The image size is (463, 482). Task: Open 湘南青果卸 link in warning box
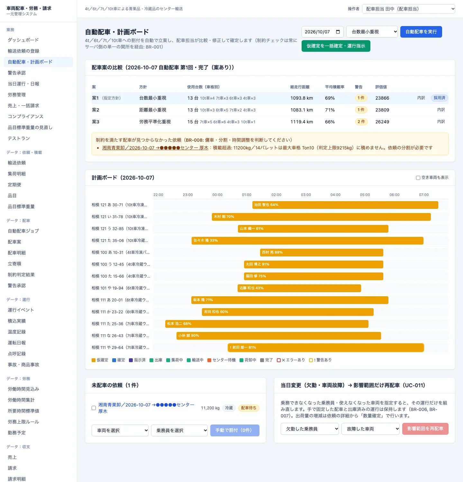pyautogui.click(x=155, y=148)
